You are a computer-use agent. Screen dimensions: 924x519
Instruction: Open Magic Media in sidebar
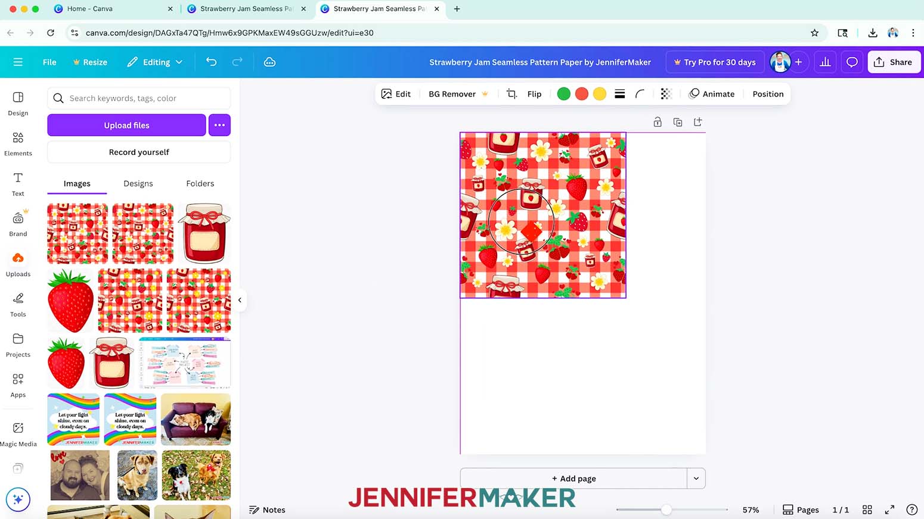[18, 434]
